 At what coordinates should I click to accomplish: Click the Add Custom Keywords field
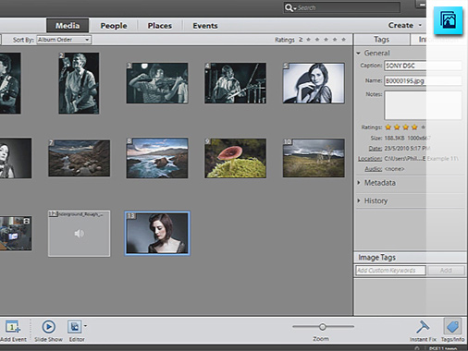[x=390, y=271]
